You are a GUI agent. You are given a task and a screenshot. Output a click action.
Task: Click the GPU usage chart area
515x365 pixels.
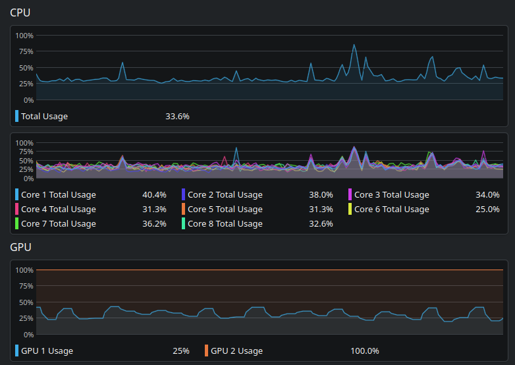coord(269,302)
